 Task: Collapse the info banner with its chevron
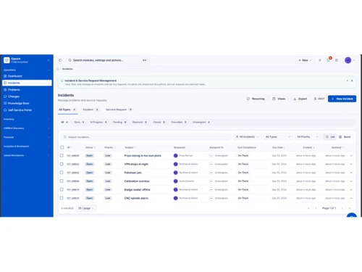[348, 81]
